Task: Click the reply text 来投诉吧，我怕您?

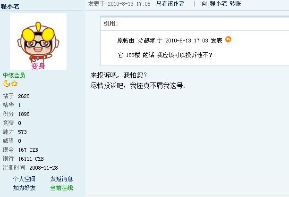Action: coord(119,75)
